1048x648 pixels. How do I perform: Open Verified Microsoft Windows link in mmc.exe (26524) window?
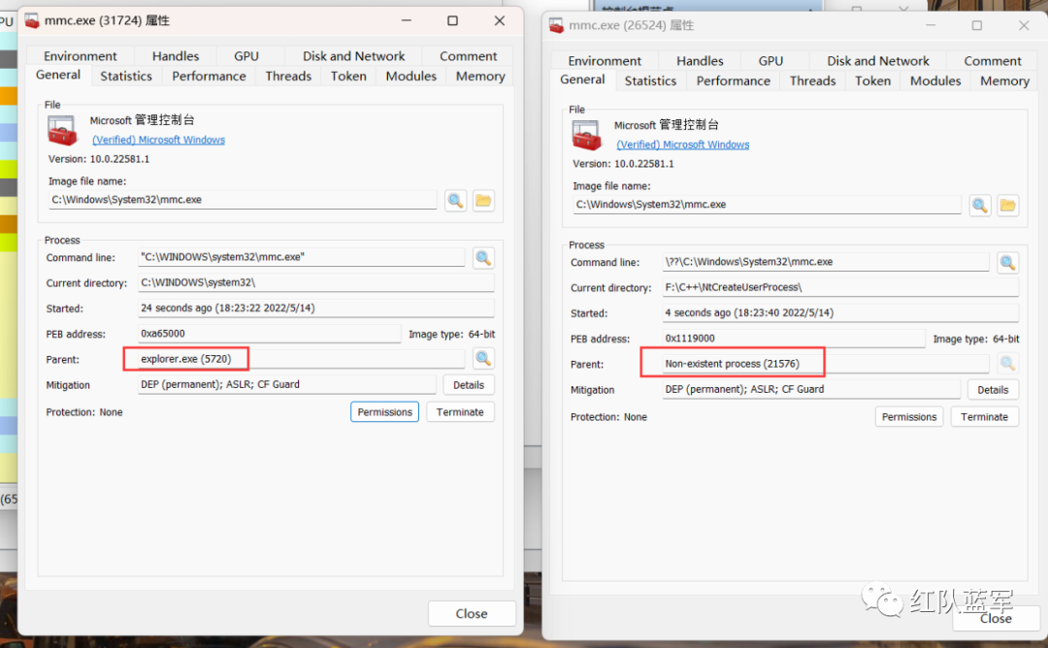point(682,145)
